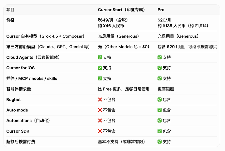Select the Pro column header
Viewport: 225px width, 151px height.
tap(161, 9)
